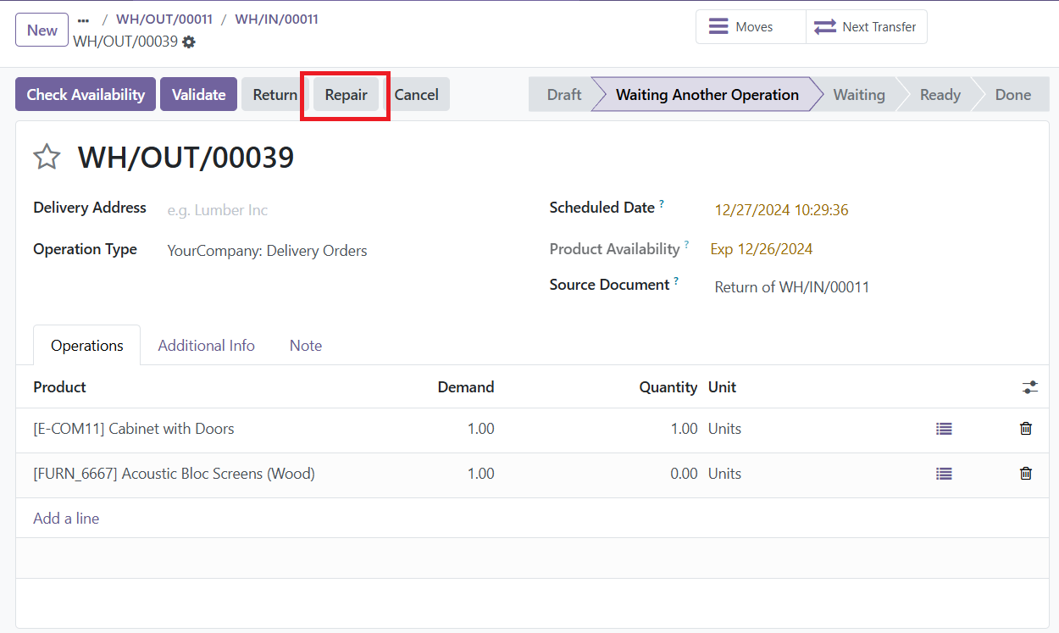Delete the Cabinet with Doors line
The height and width of the screenshot is (633, 1059).
pyautogui.click(x=1026, y=429)
